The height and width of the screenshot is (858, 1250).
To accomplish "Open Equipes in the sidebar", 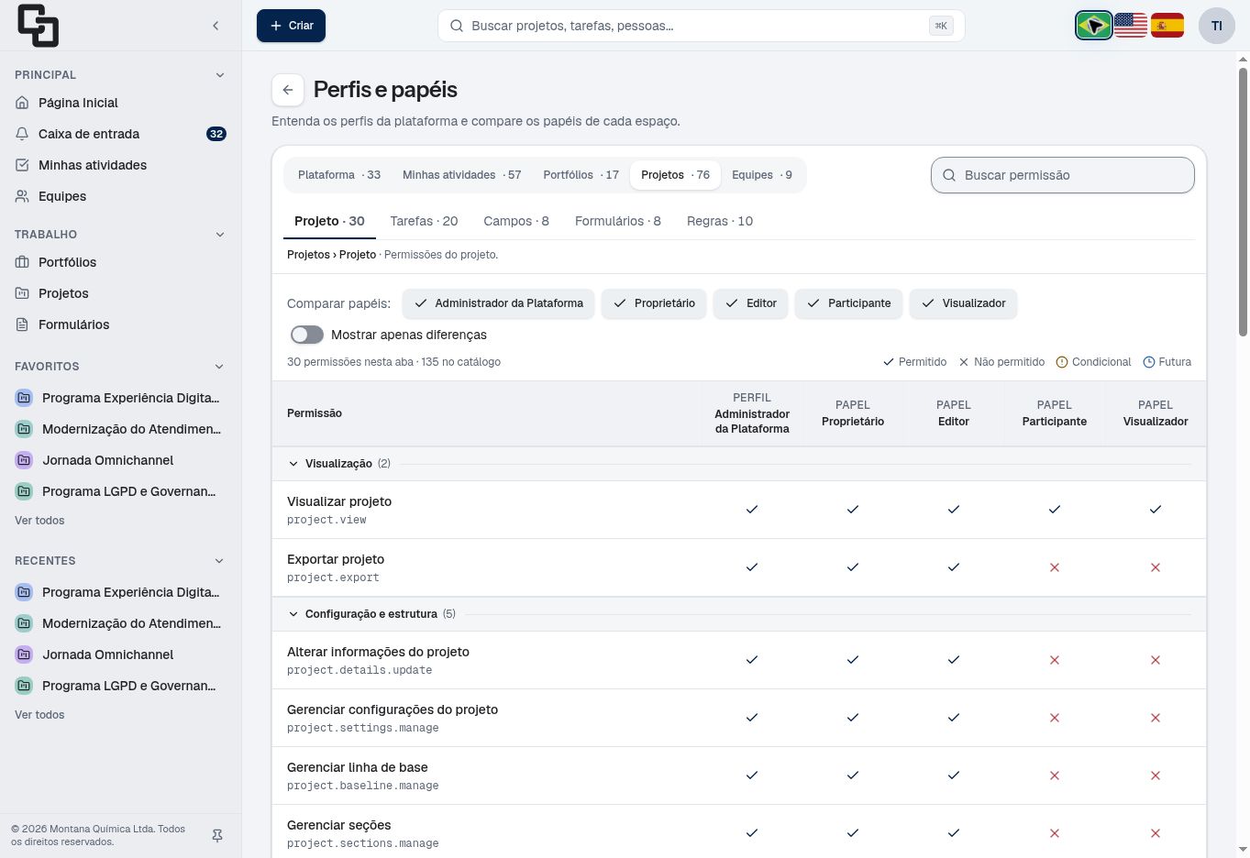I will [120, 196].
